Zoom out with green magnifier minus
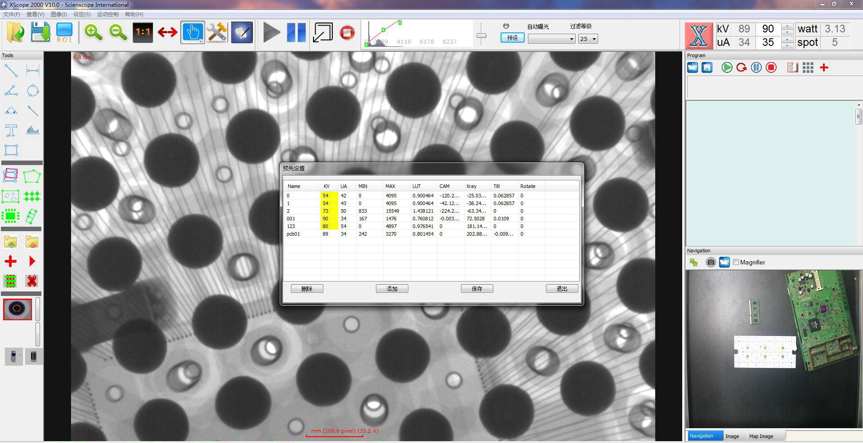The width and height of the screenshot is (863, 443). 118,32
